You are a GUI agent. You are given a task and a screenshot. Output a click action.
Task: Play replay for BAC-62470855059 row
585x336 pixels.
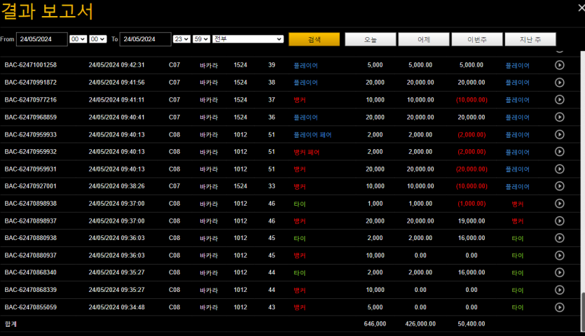click(x=559, y=307)
